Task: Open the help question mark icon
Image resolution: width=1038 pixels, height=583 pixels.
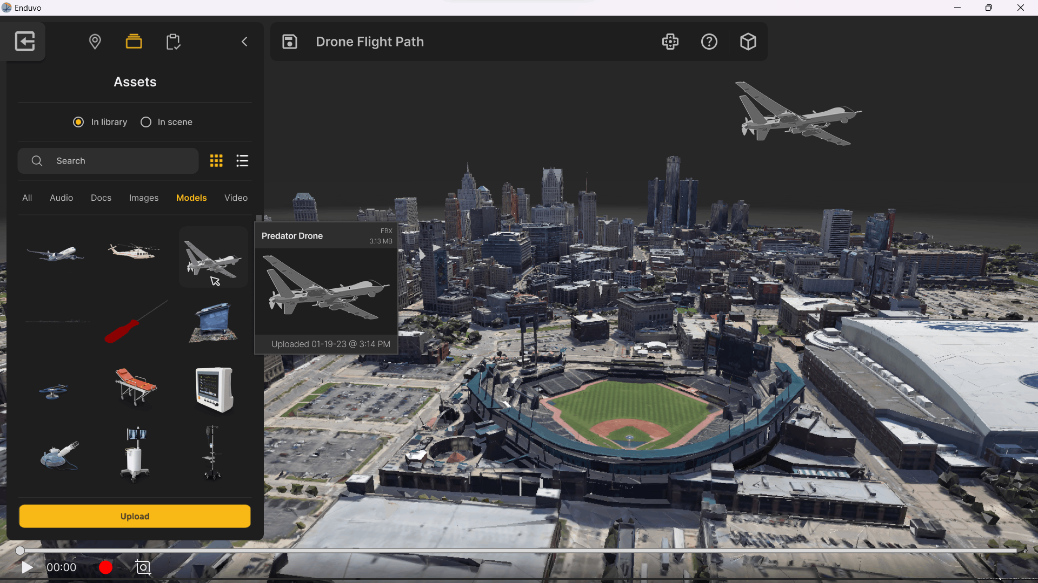Action: click(709, 42)
